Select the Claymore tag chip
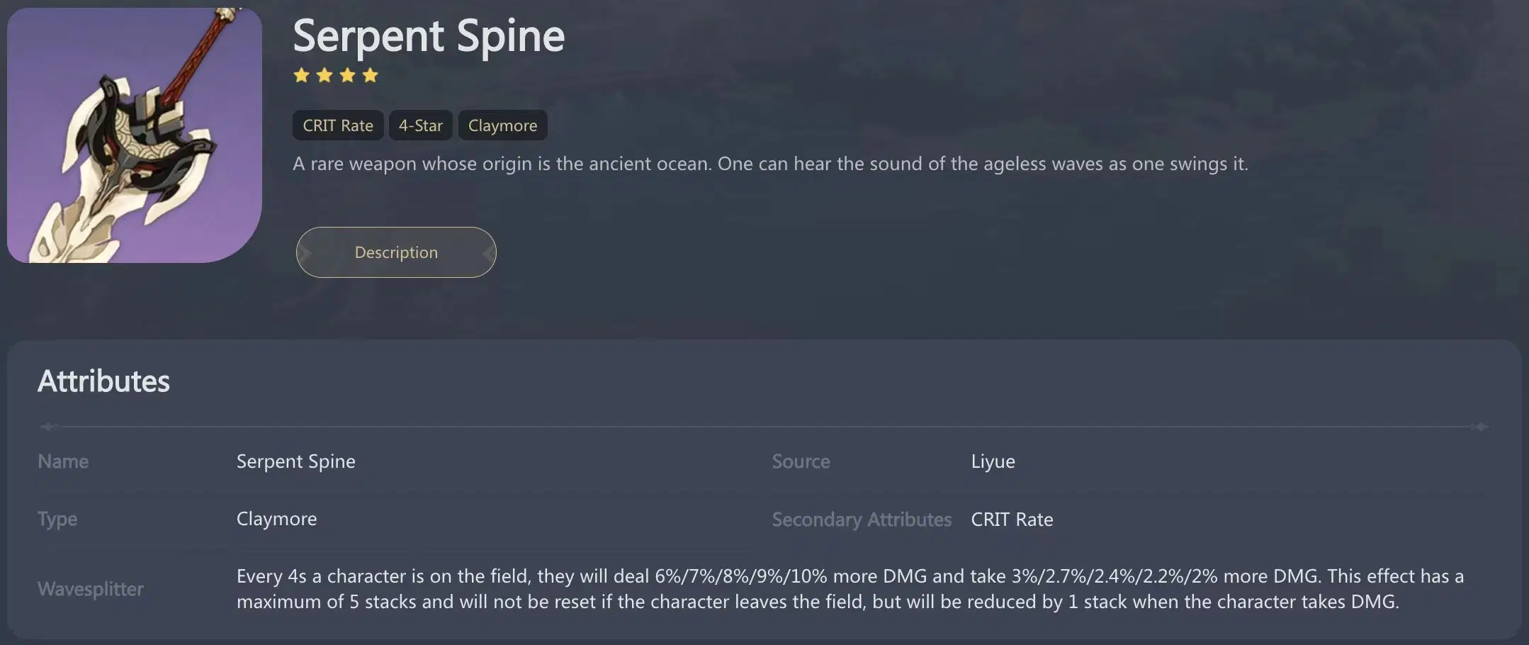Screen dimensions: 1529x645 tap(502, 125)
